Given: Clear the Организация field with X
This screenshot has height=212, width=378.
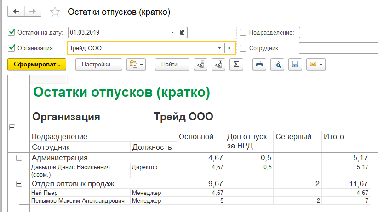Looking at the screenshot, I should click(229, 48).
